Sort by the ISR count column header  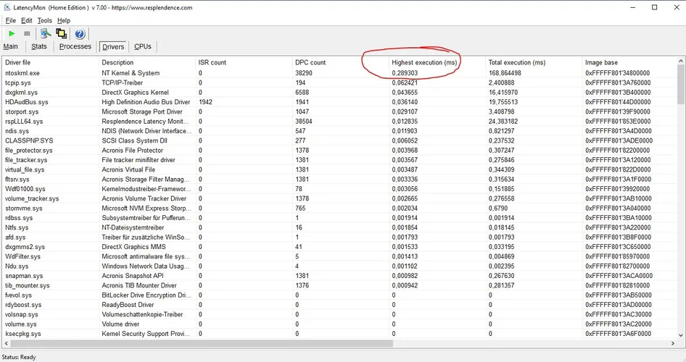pos(244,62)
